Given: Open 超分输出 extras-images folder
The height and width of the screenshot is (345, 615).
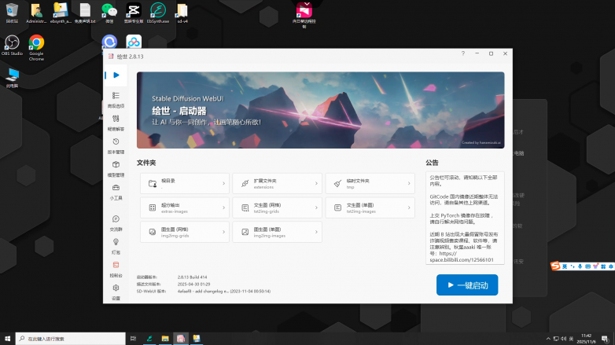Looking at the screenshot, I should coord(184,208).
